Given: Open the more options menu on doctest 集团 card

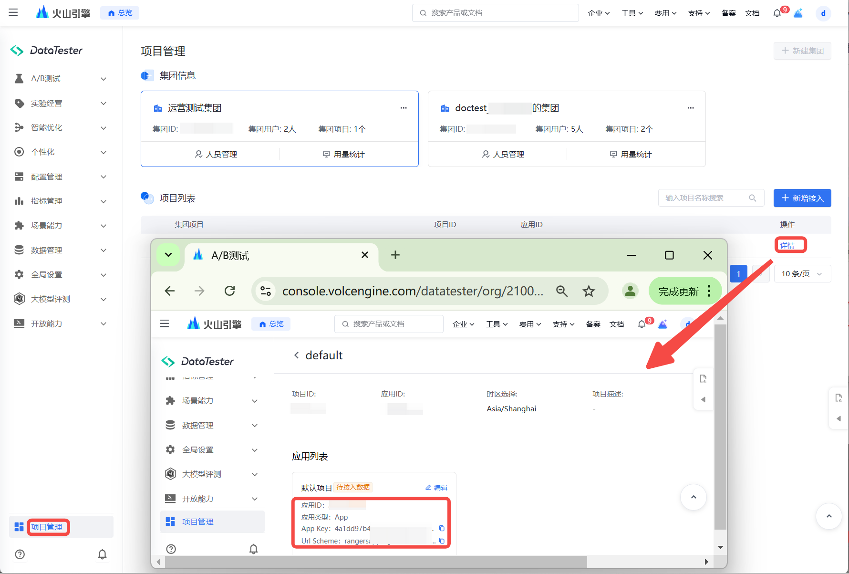Looking at the screenshot, I should [691, 108].
